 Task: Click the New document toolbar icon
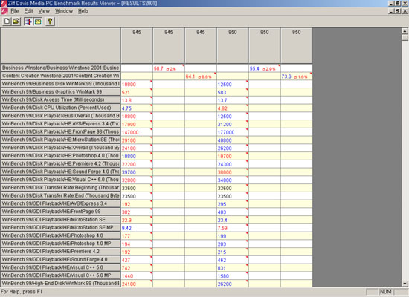[7, 22]
